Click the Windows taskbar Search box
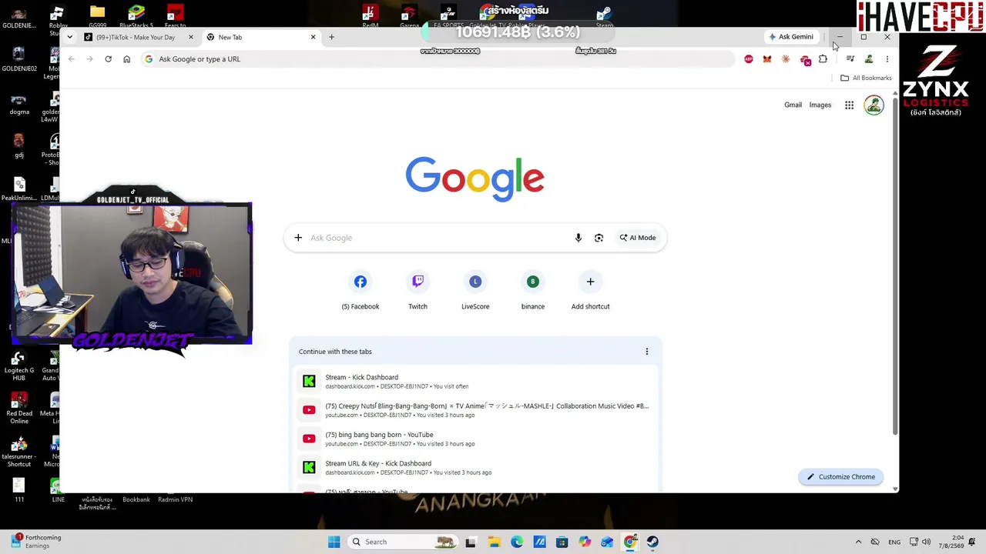986x554 pixels. tap(402, 542)
